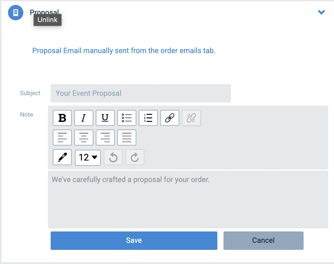The height and width of the screenshot is (264, 334).
Task: Open the text color eyedropper picker
Action: point(62,157)
